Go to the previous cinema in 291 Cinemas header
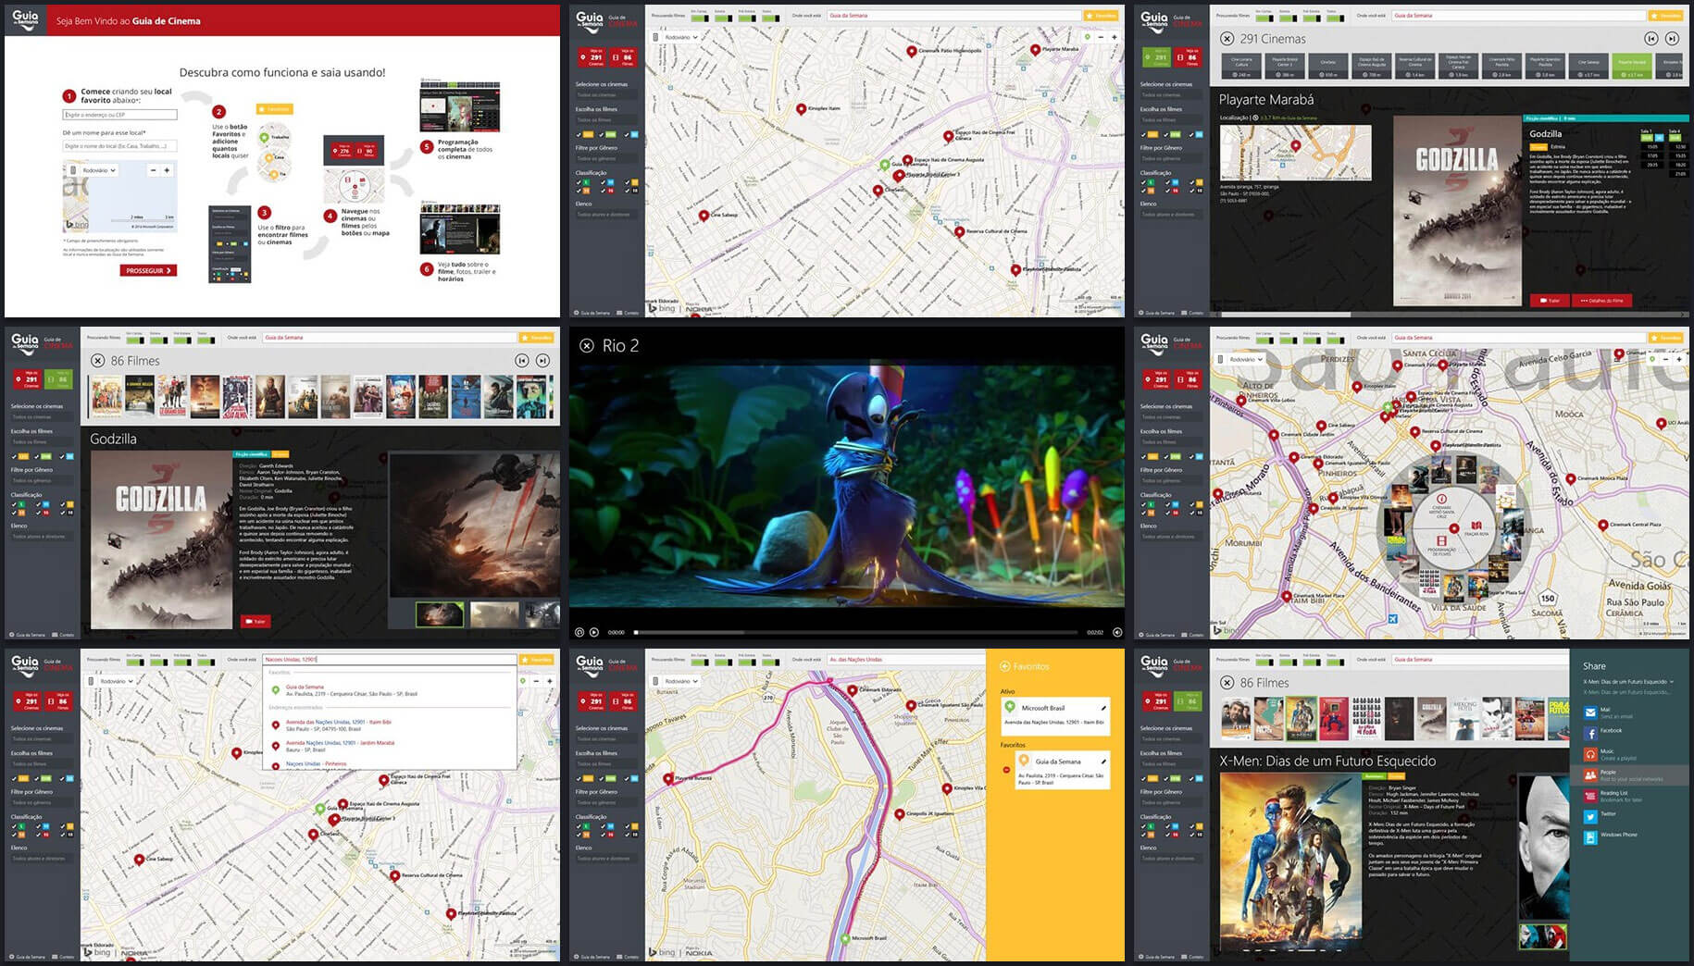The height and width of the screenshot is (966, 1694). pos(1650,39)
